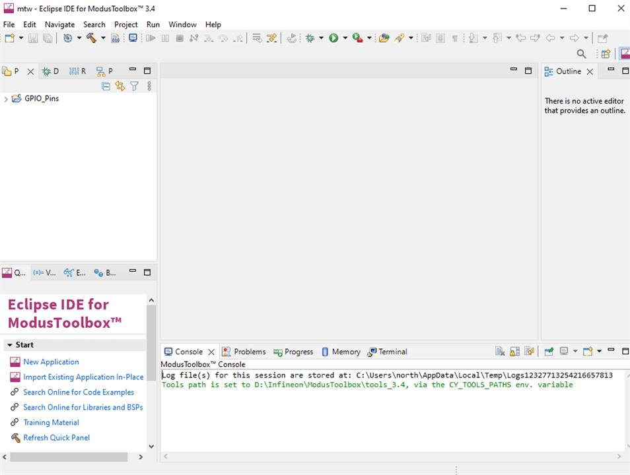Switch to the Debug view tab

tap(51, 71)
